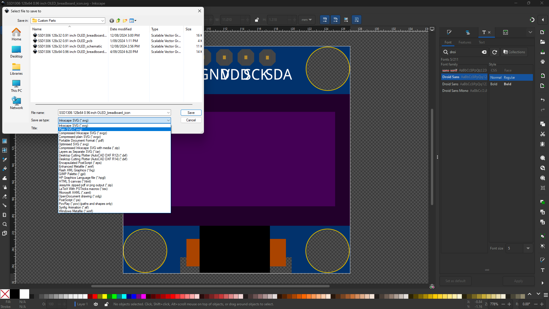Switch to the Text tab
The height and width of the screenshot is (309, 549).
[482, 42]
